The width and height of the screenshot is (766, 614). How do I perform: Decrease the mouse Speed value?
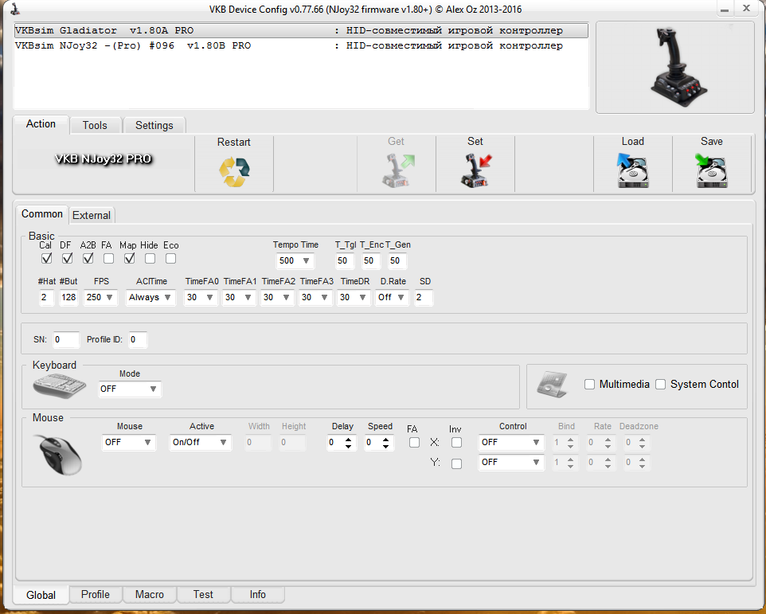(386, 446)
